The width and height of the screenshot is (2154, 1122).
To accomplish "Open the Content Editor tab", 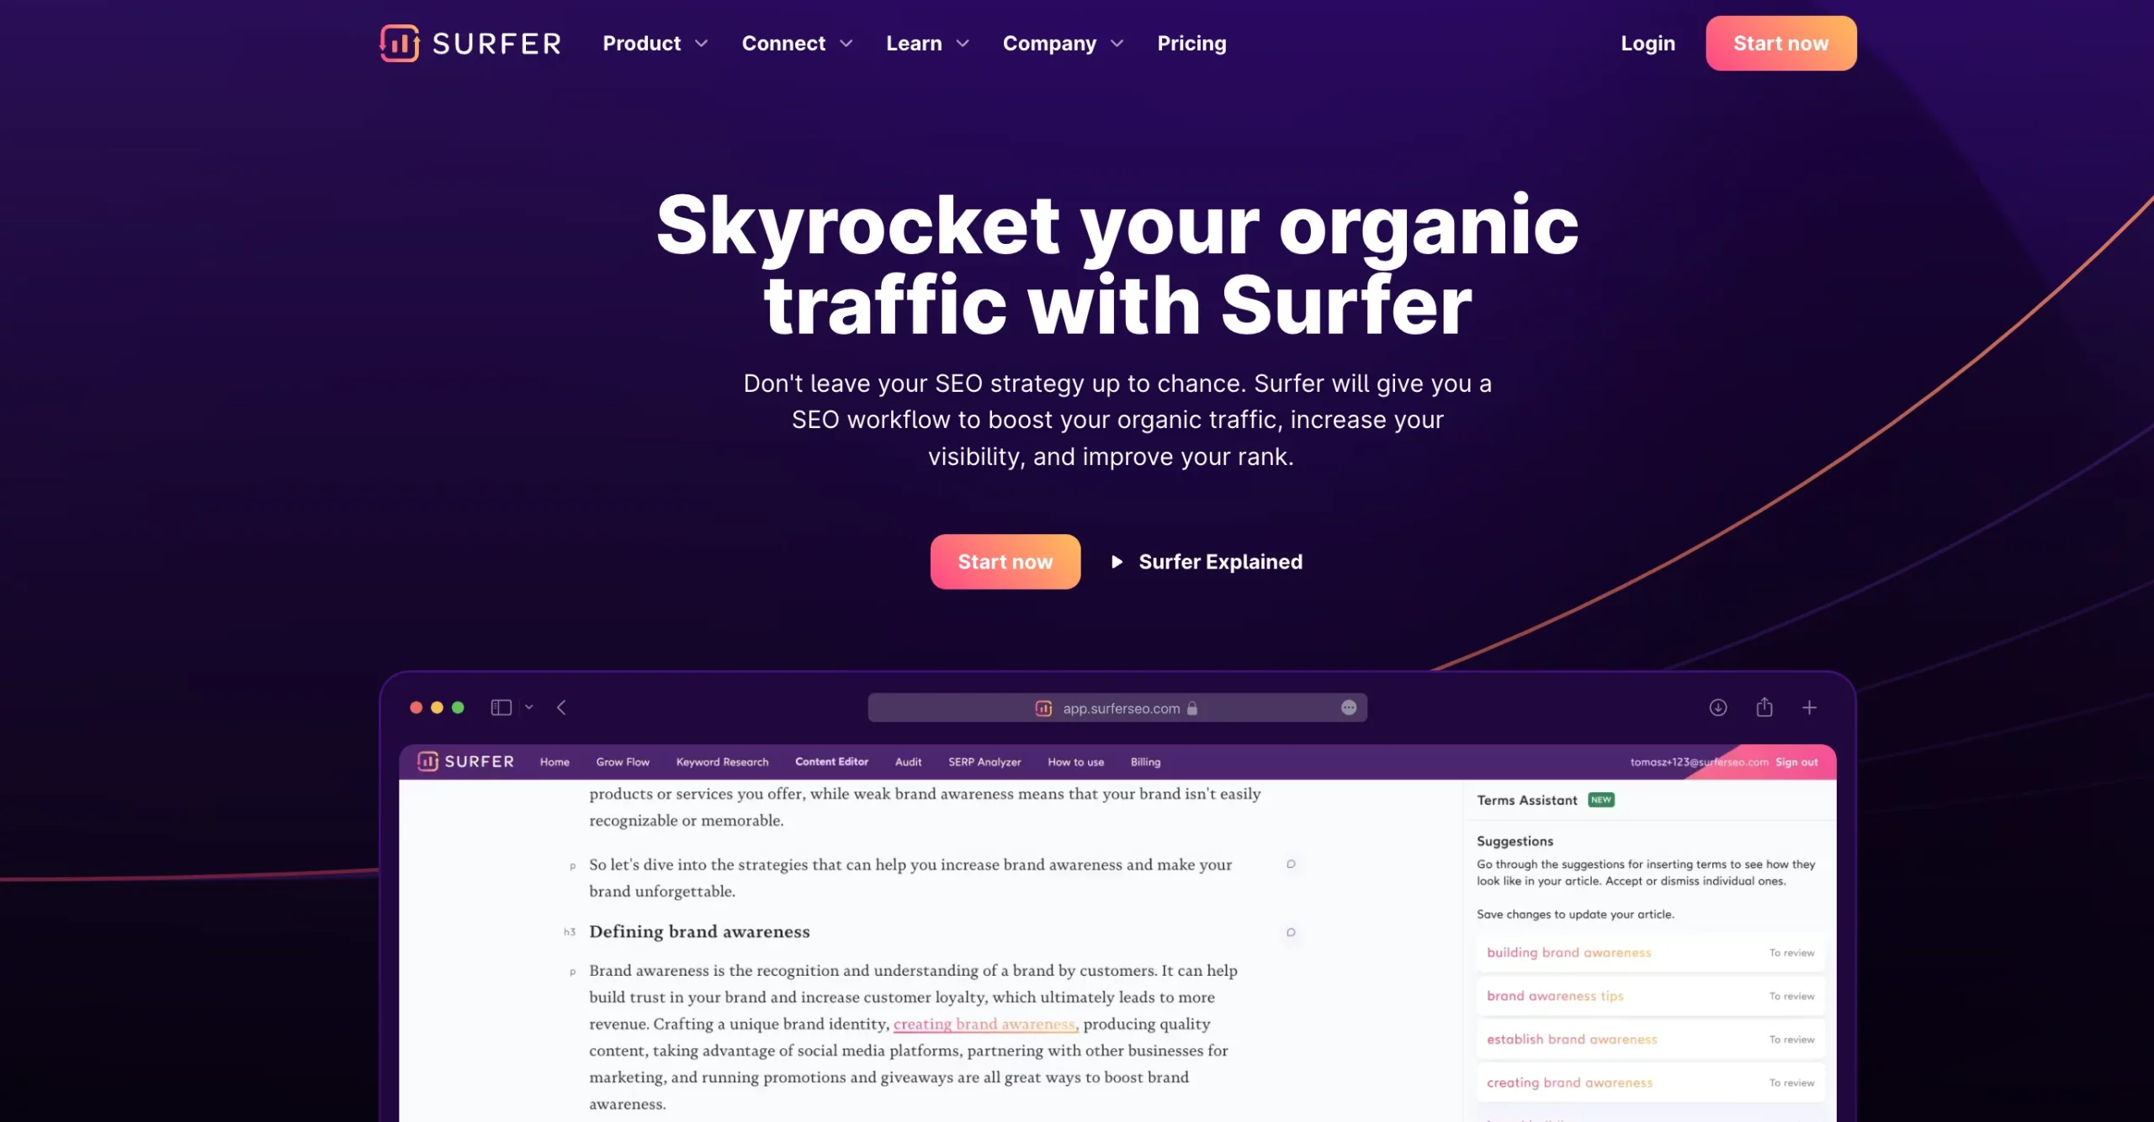I will [832, 760].
